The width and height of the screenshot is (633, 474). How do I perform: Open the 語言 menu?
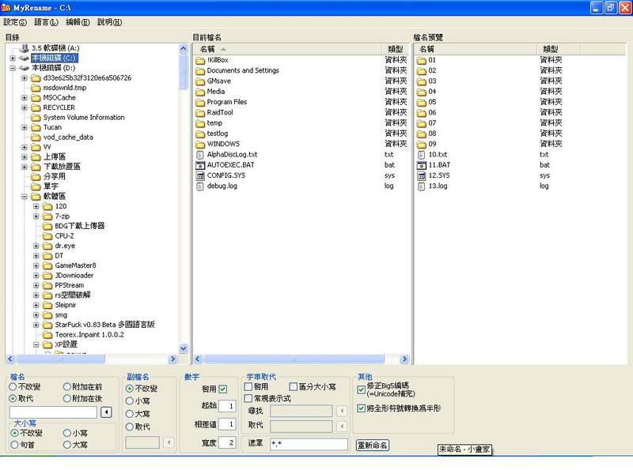[x=47, y=22]
